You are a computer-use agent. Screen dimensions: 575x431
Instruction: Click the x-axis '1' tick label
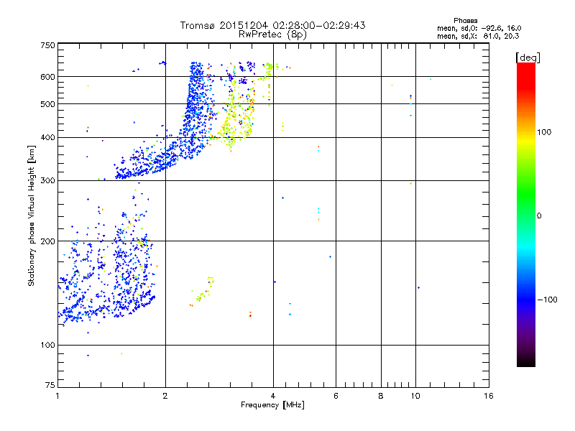57,396
